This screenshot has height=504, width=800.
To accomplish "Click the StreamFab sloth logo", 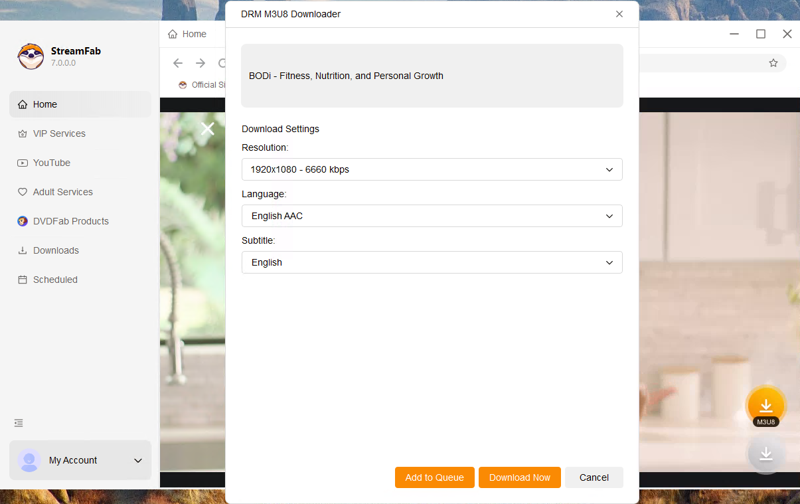I will 31,56.
